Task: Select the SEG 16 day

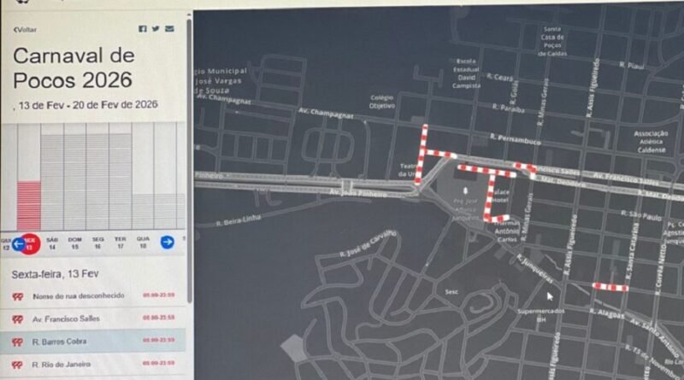Action: 97,243
